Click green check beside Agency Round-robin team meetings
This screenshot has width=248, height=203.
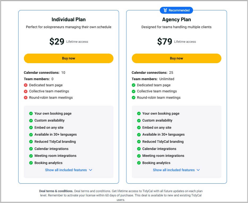coord(133,98)
